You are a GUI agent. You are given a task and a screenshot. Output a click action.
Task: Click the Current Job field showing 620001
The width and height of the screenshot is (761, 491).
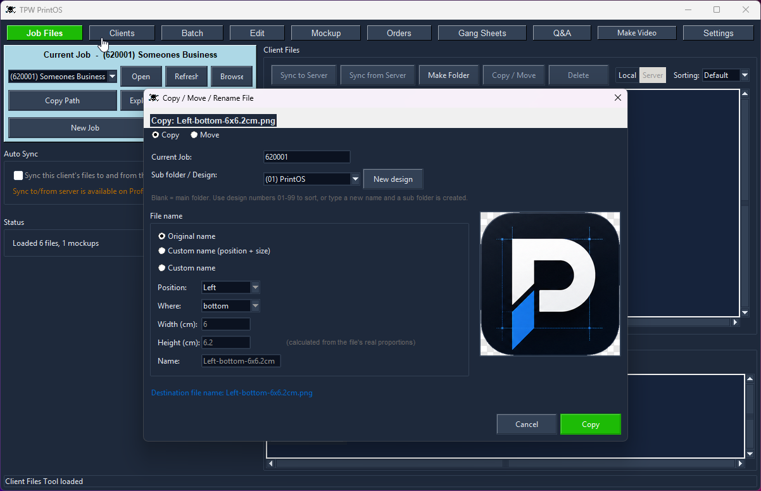tap(306, 157)
